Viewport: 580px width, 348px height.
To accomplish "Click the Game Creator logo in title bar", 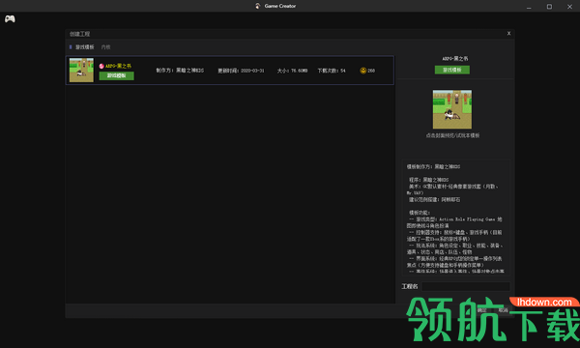I will pos(258,6).
